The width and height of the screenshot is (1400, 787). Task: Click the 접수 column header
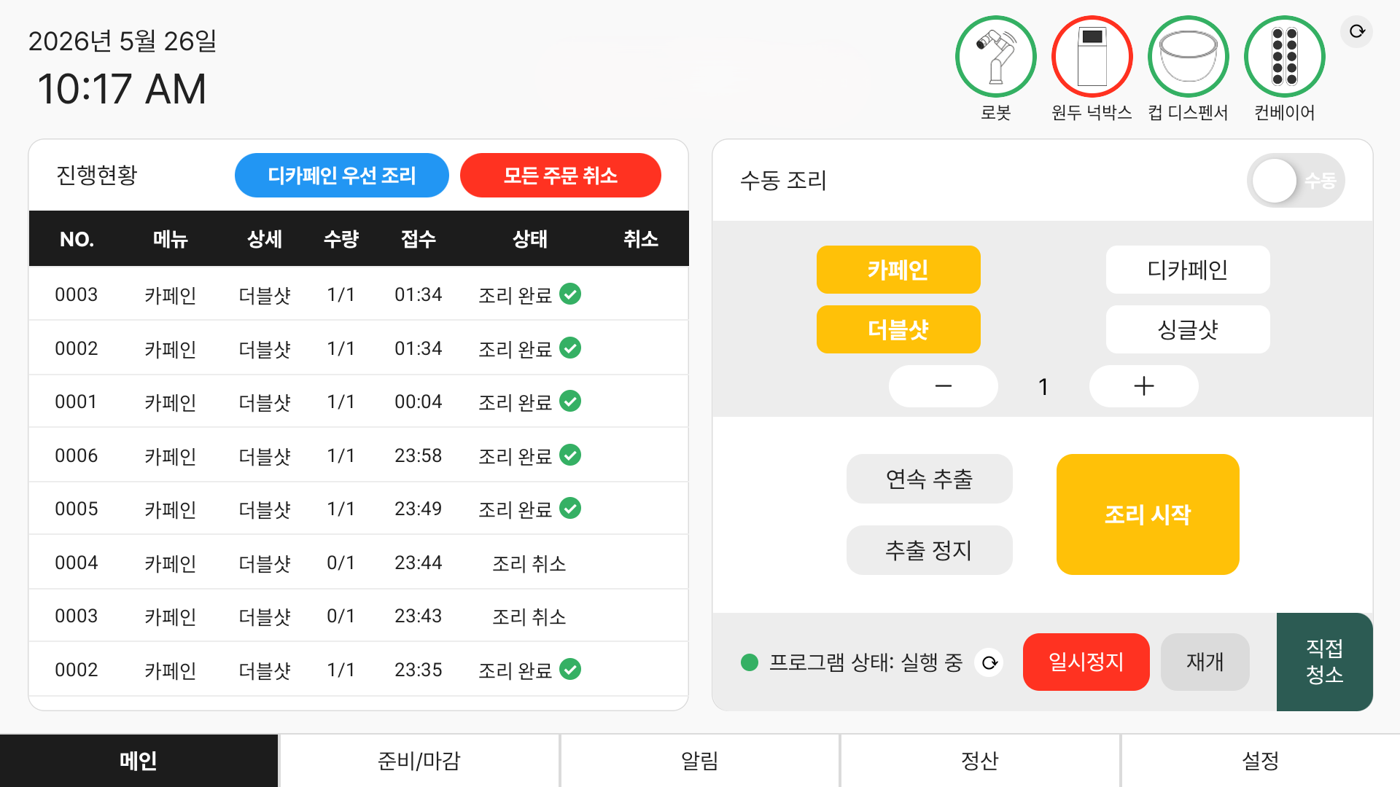(x=419, y=239)
